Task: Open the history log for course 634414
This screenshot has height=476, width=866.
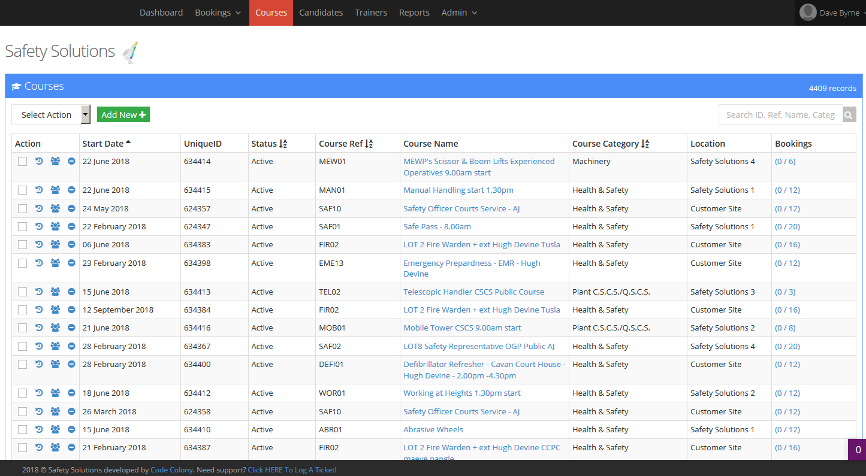Action: click(x=39, y=161)
